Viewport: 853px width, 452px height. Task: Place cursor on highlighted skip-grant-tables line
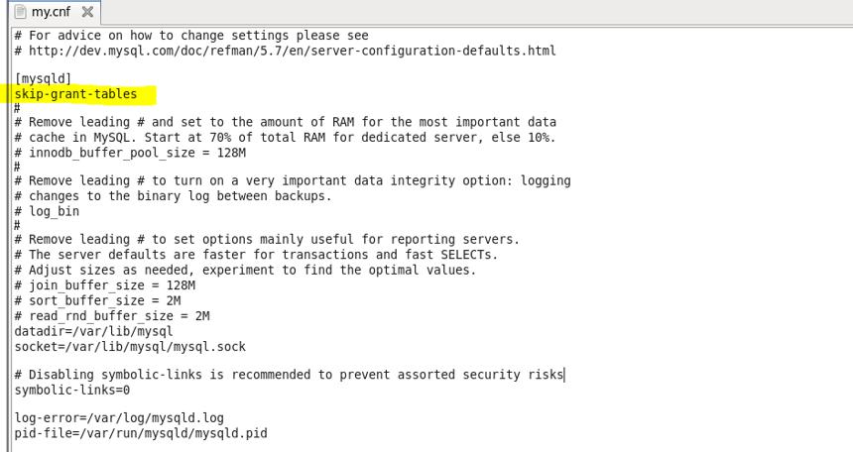pos(75,94)
